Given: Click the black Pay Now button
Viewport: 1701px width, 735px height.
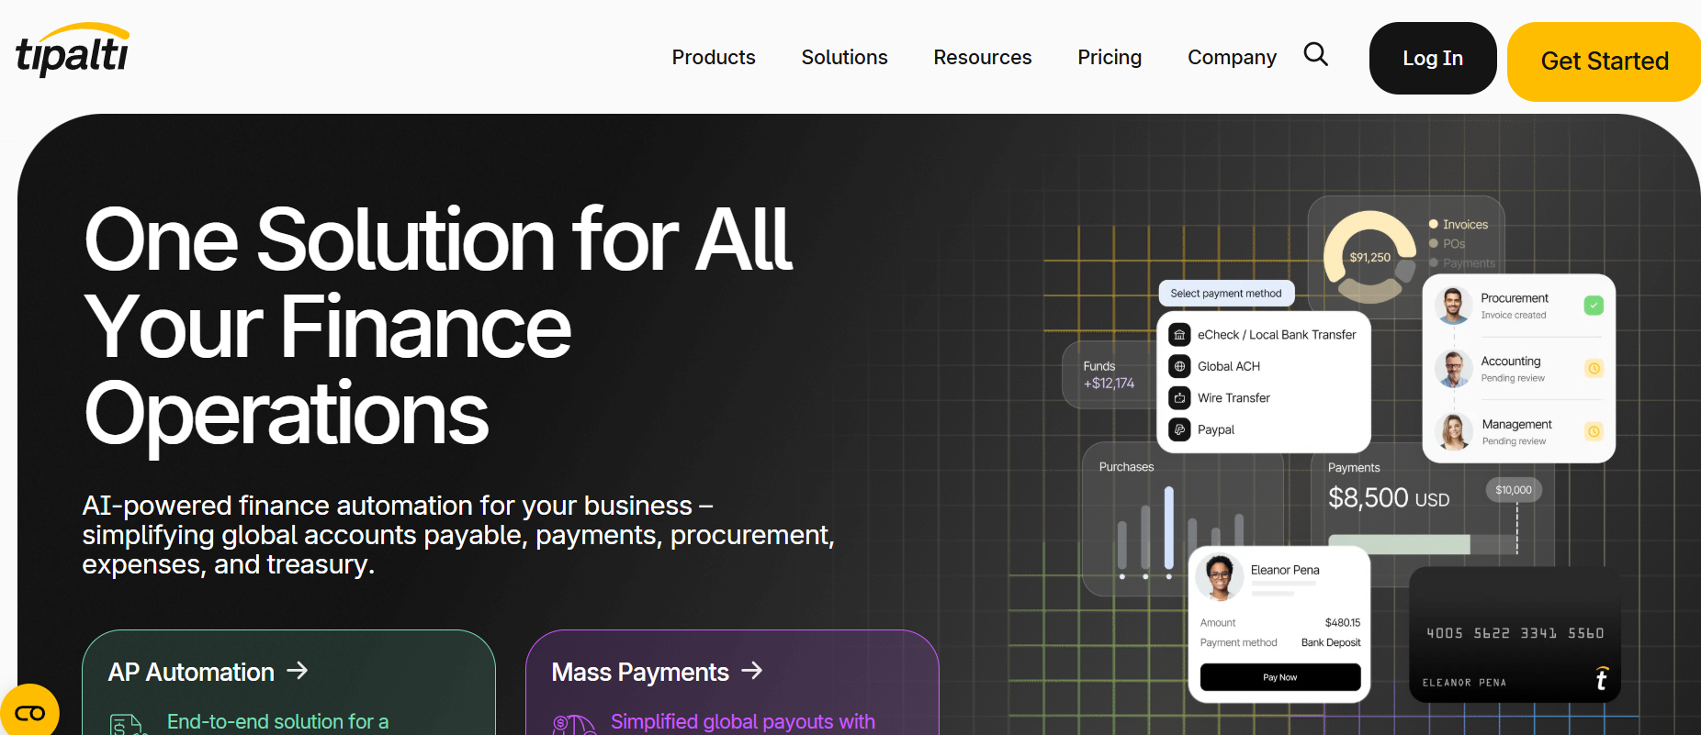Looking at the screenshot, I should (1280, 677).
